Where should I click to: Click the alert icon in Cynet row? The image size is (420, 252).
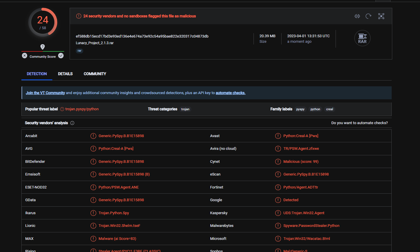(x=278, y=162)
